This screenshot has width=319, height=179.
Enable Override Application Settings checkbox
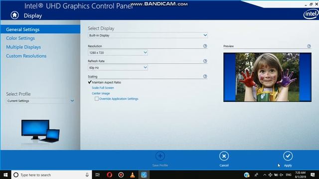pyautogui.click(x=97, y=98)
